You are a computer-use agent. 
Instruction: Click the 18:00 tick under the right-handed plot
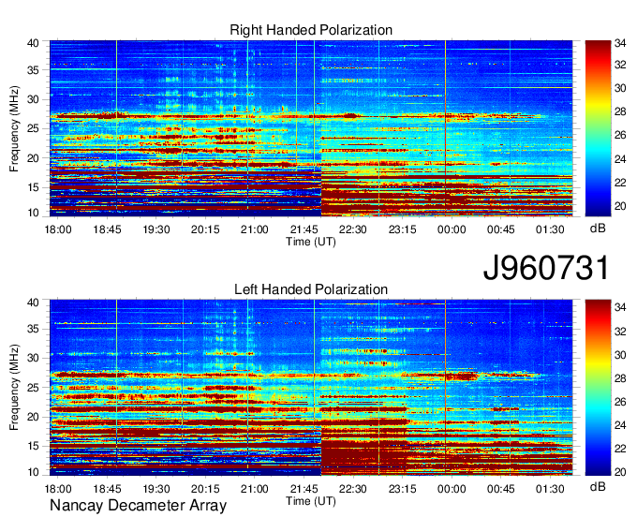pos(58,229)
